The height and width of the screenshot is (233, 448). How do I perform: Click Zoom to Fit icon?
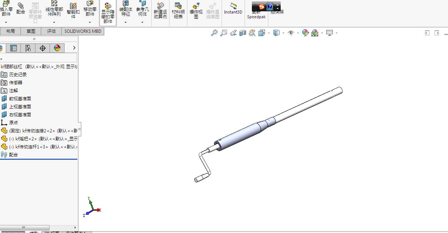pyautogui.click(x=214, y=33)
